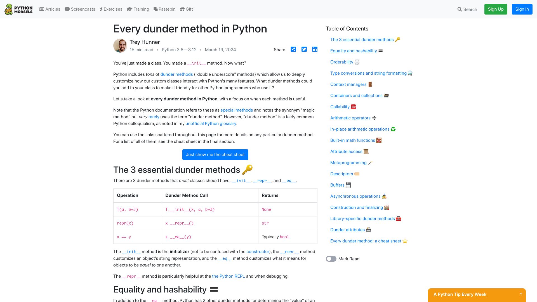This screenshot has height=302, width=537.
Task: Open the Exercises menu item
Action: click(x=111, y=9)
